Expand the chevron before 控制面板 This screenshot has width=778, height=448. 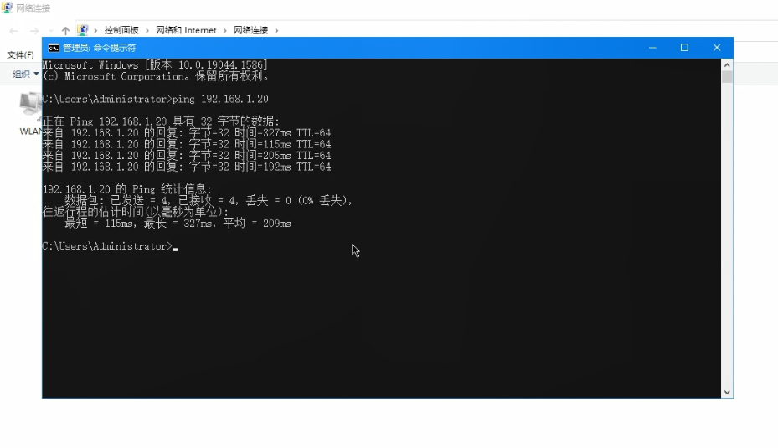tap(95, 31)
